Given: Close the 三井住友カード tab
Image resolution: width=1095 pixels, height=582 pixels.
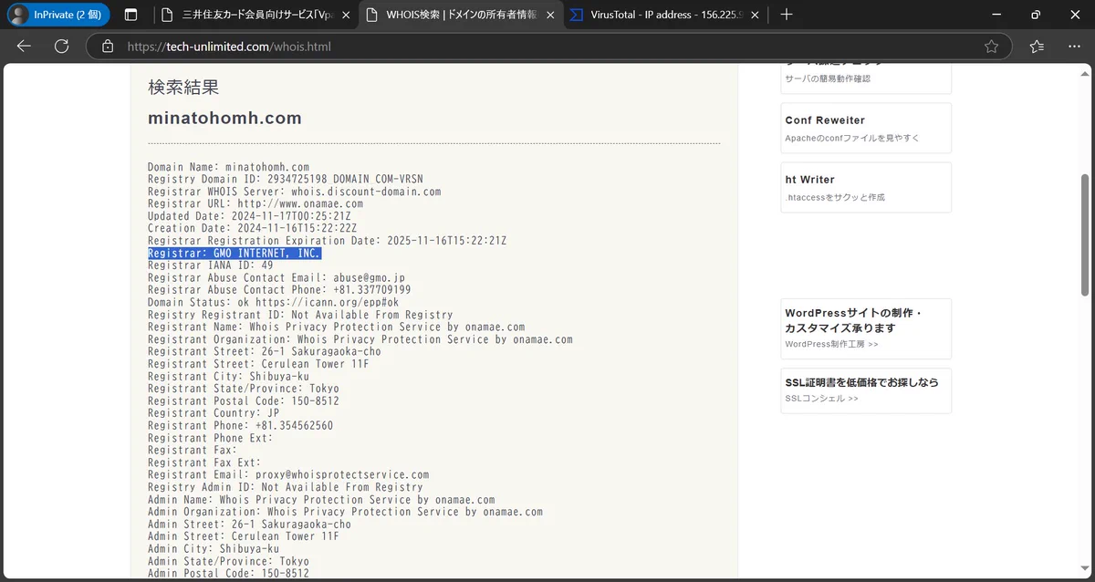Looking at the screenshot, I should click(x=346, y=15).
